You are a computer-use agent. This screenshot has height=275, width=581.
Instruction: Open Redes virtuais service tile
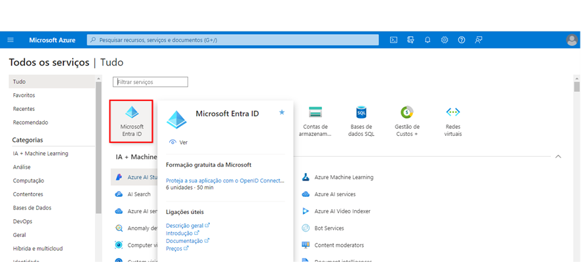[452, 121]
